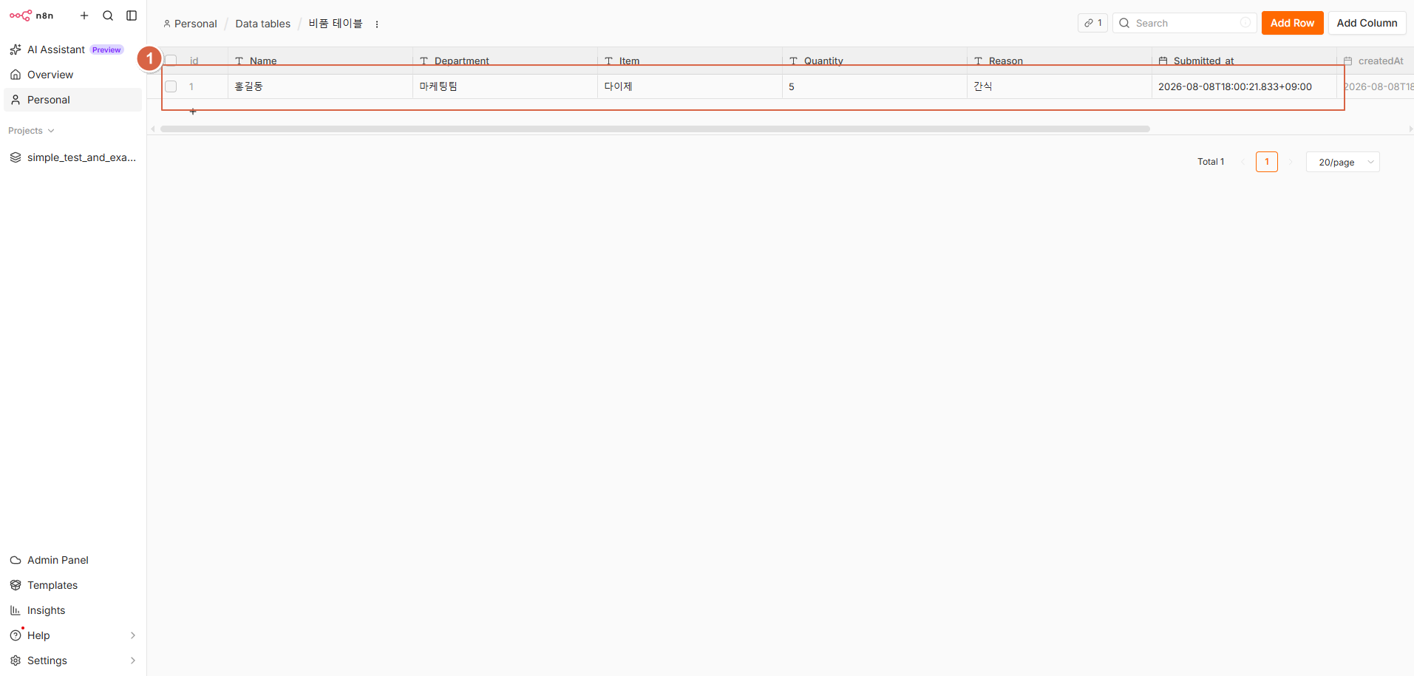This screenshot has height=676, width=1414.
Task: Open Templates in the sidebar
Action: [72, 585]
